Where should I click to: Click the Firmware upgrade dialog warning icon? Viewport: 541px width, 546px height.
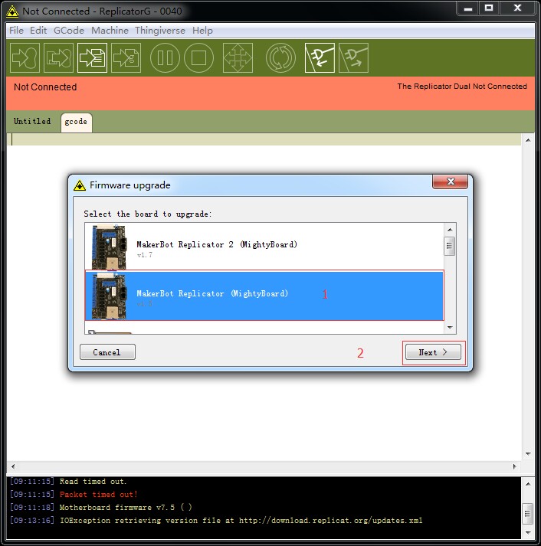(x=80, y=185)
